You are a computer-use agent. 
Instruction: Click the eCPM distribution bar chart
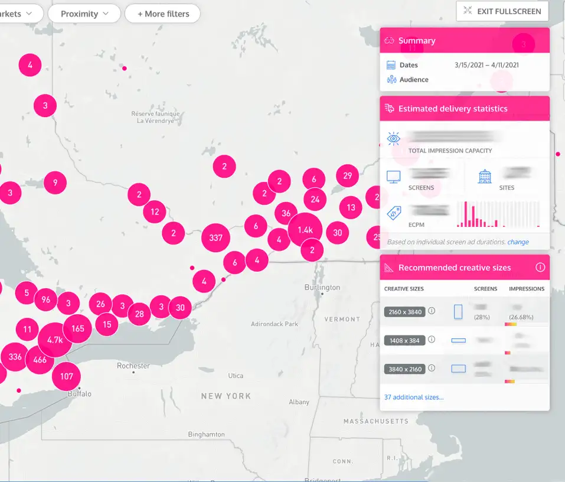pyautogui.click(x=499, y=214)
